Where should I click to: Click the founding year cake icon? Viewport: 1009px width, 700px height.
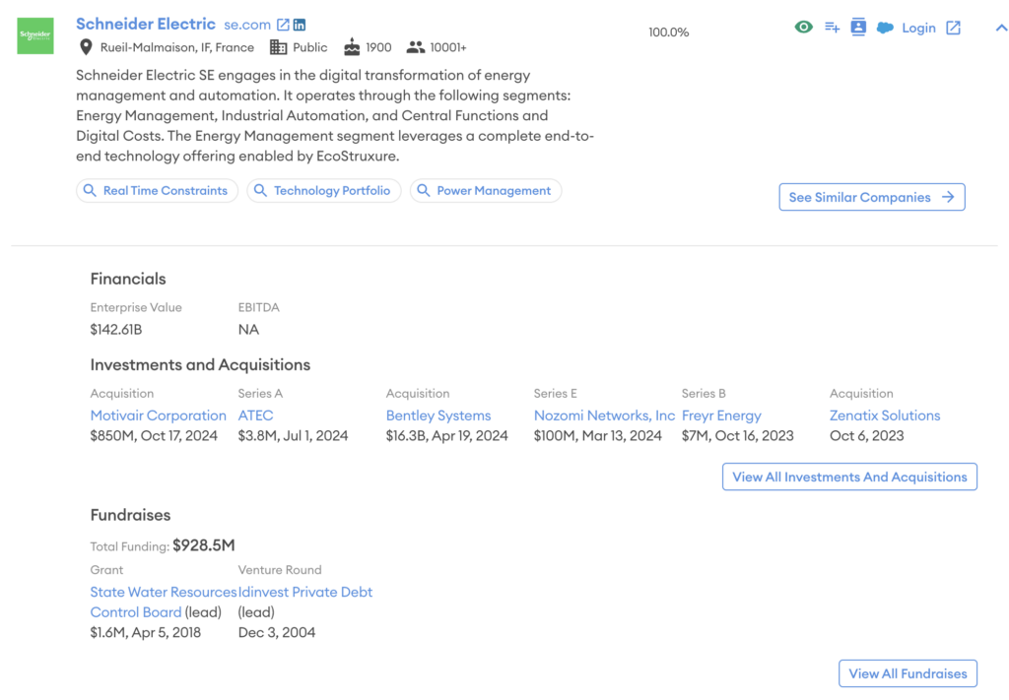click(x=352, y=47)
